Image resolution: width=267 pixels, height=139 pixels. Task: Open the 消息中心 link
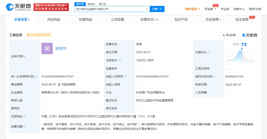pyautogui.click(x=239, y=9)
